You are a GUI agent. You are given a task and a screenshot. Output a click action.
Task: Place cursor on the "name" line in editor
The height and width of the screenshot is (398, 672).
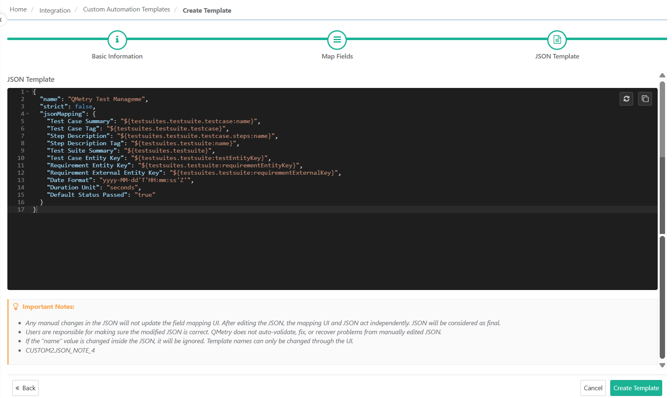tap(94, 99)
